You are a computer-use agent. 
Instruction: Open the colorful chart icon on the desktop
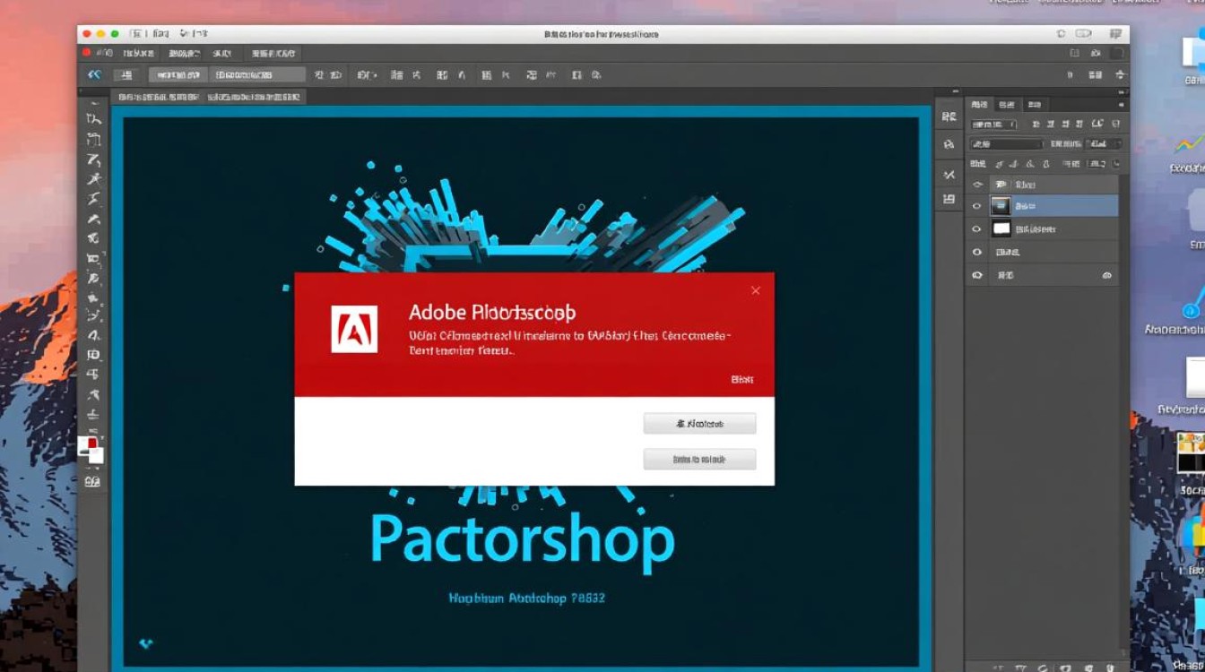coord(1190,144)
